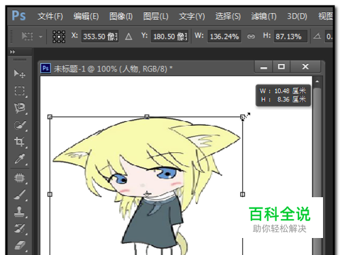Viewport: 340px width, 255px height.
Task: Click the W width percentage field
Action: [224, 36]
